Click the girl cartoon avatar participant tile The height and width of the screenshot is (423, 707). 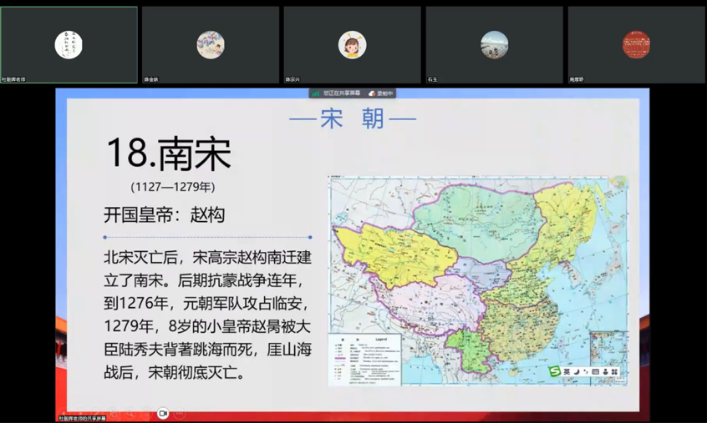point(353,45)
